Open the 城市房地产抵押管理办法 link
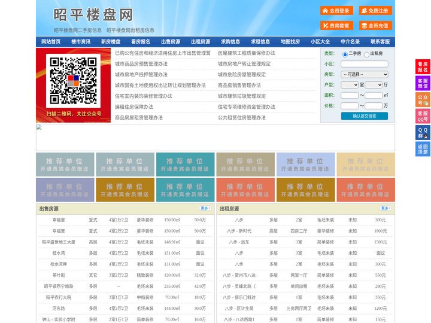Screen dimensions: 431x323 tap(141, 75)
